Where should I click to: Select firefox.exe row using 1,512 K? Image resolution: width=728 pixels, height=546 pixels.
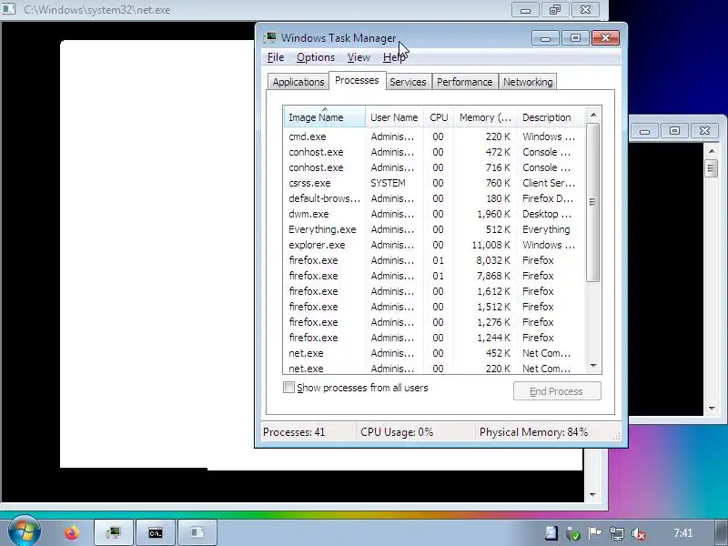pyautogui.click(x=434, y=307)
